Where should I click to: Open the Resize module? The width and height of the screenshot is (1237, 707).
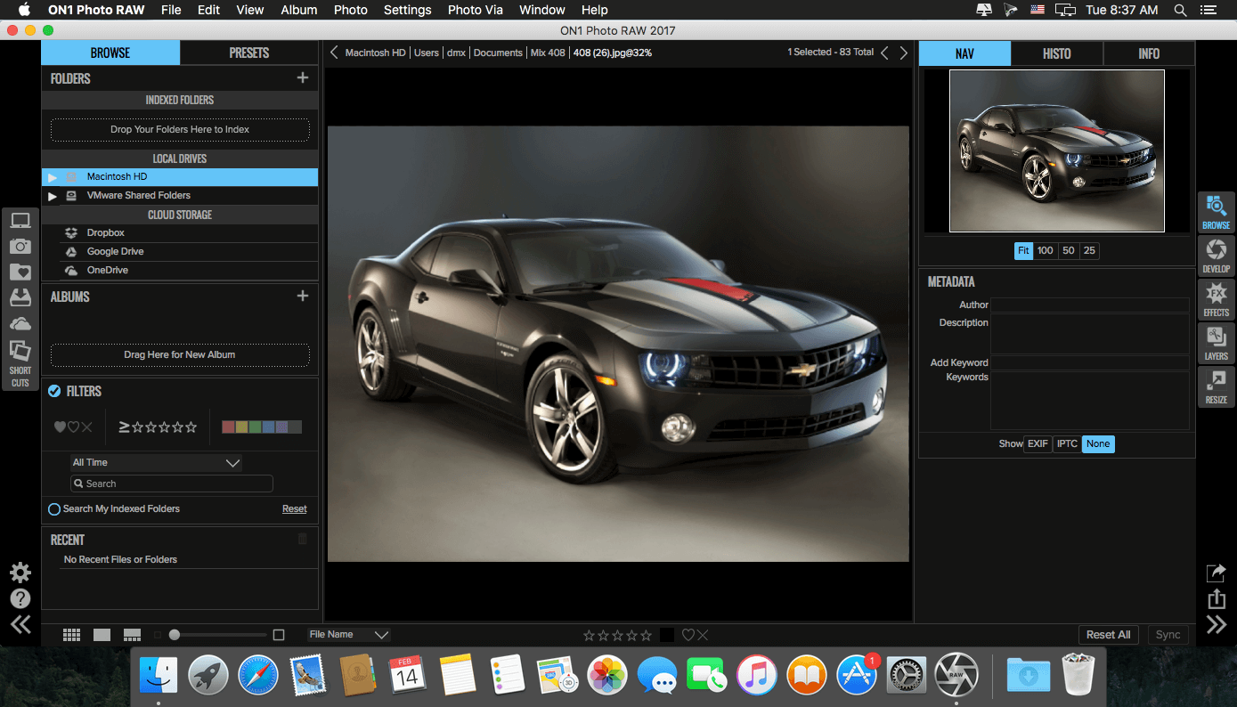tap(1216, 386)
